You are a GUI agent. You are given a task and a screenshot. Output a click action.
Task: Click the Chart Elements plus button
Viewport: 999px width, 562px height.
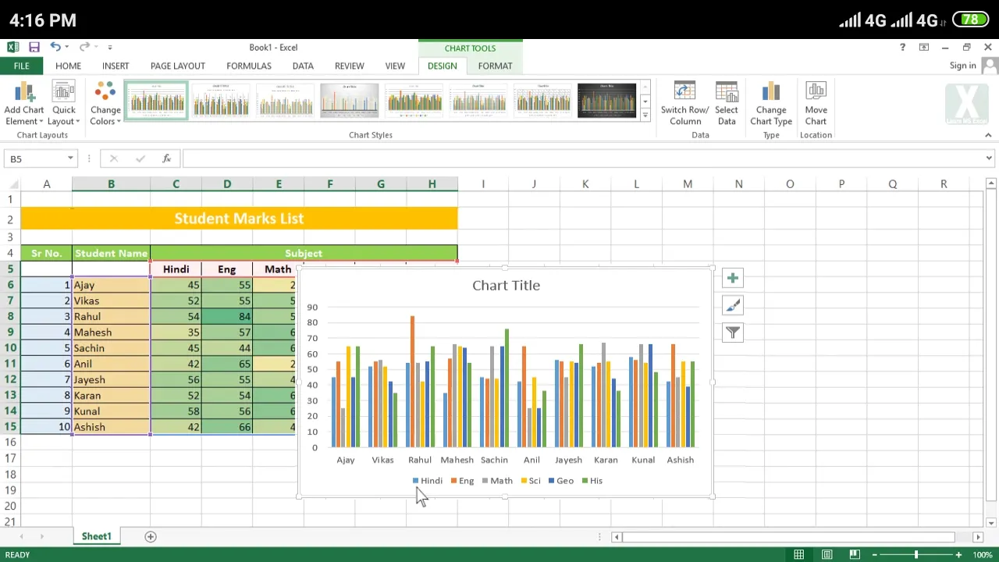coord(732,279)
